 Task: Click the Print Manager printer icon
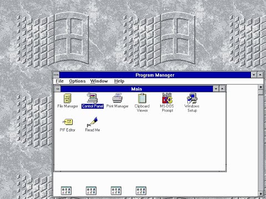[117, 98]
